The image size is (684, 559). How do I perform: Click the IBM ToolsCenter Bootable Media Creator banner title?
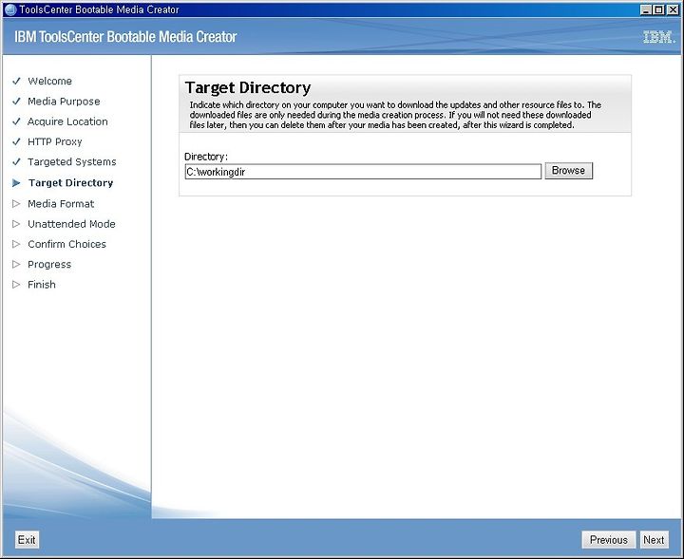(x=125, y=37)
